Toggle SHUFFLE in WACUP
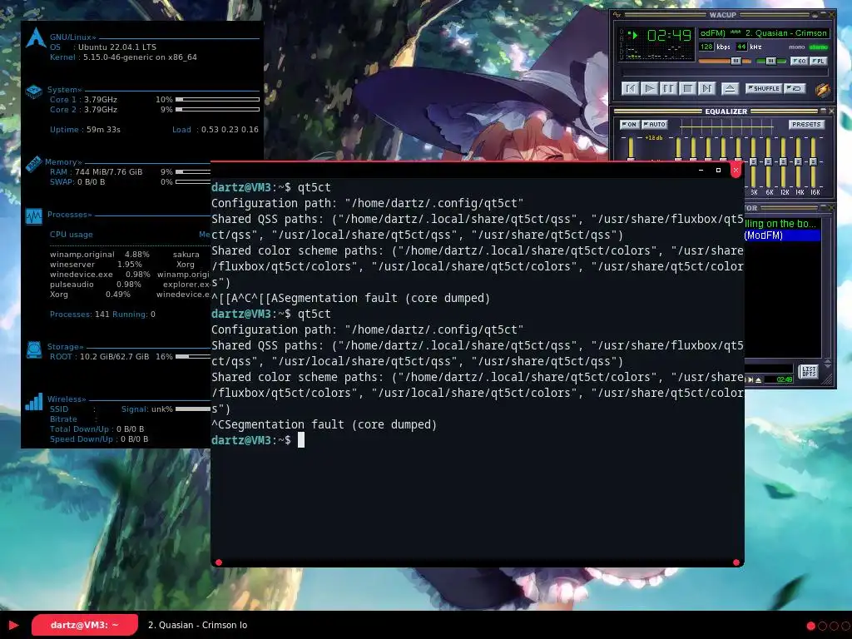This screenshot has width=852, height=639. (764, 88)
